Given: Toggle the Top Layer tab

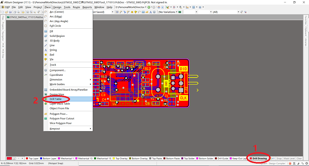Looking at the screenshot, I should point(32,158).
